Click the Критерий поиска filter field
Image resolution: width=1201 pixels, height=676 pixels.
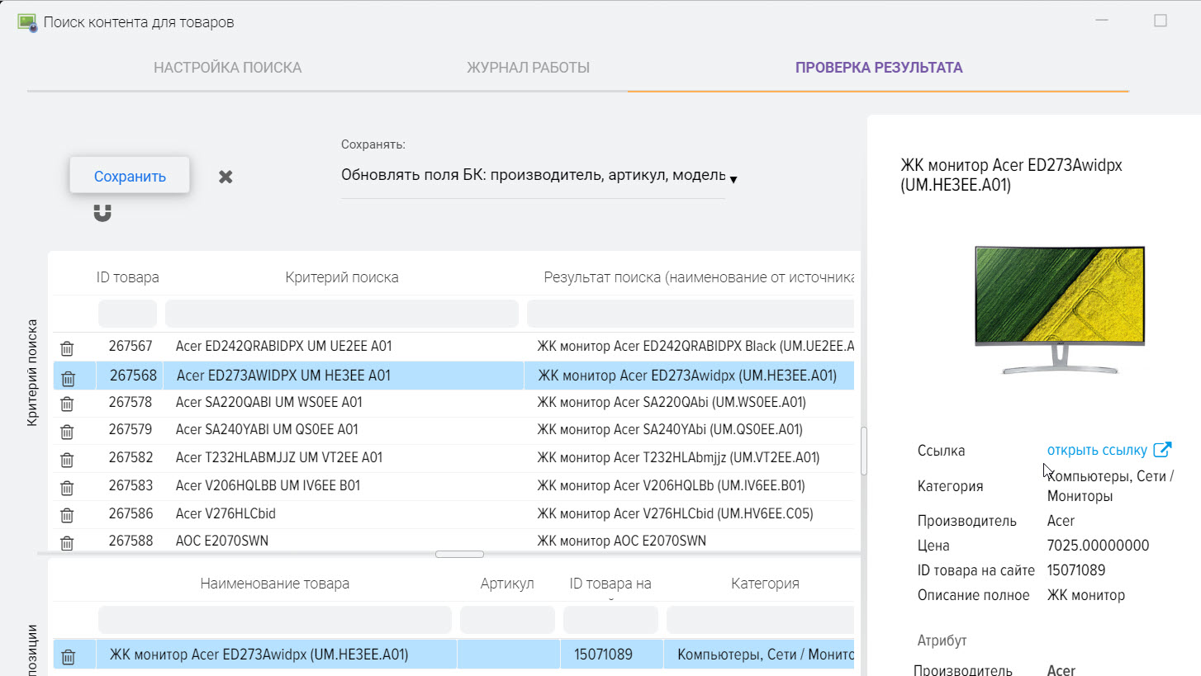[342, 314]
